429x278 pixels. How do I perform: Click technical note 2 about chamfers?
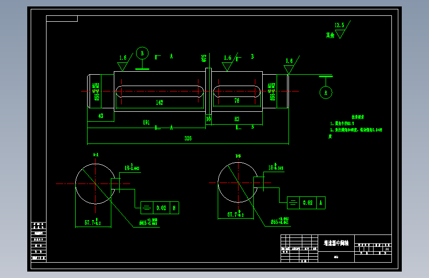[356, 133]
